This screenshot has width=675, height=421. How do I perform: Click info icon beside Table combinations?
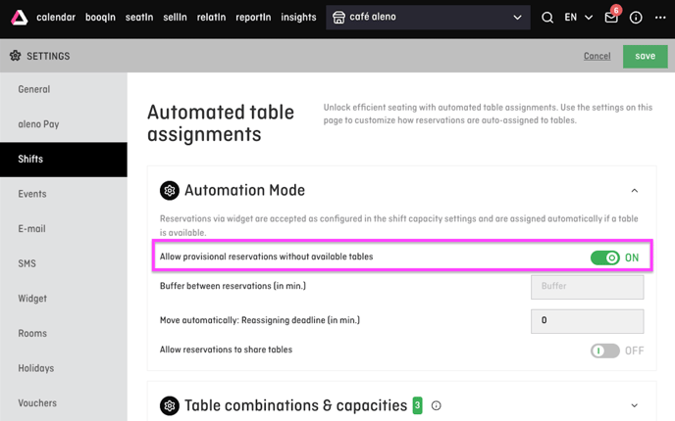(436, 405)
